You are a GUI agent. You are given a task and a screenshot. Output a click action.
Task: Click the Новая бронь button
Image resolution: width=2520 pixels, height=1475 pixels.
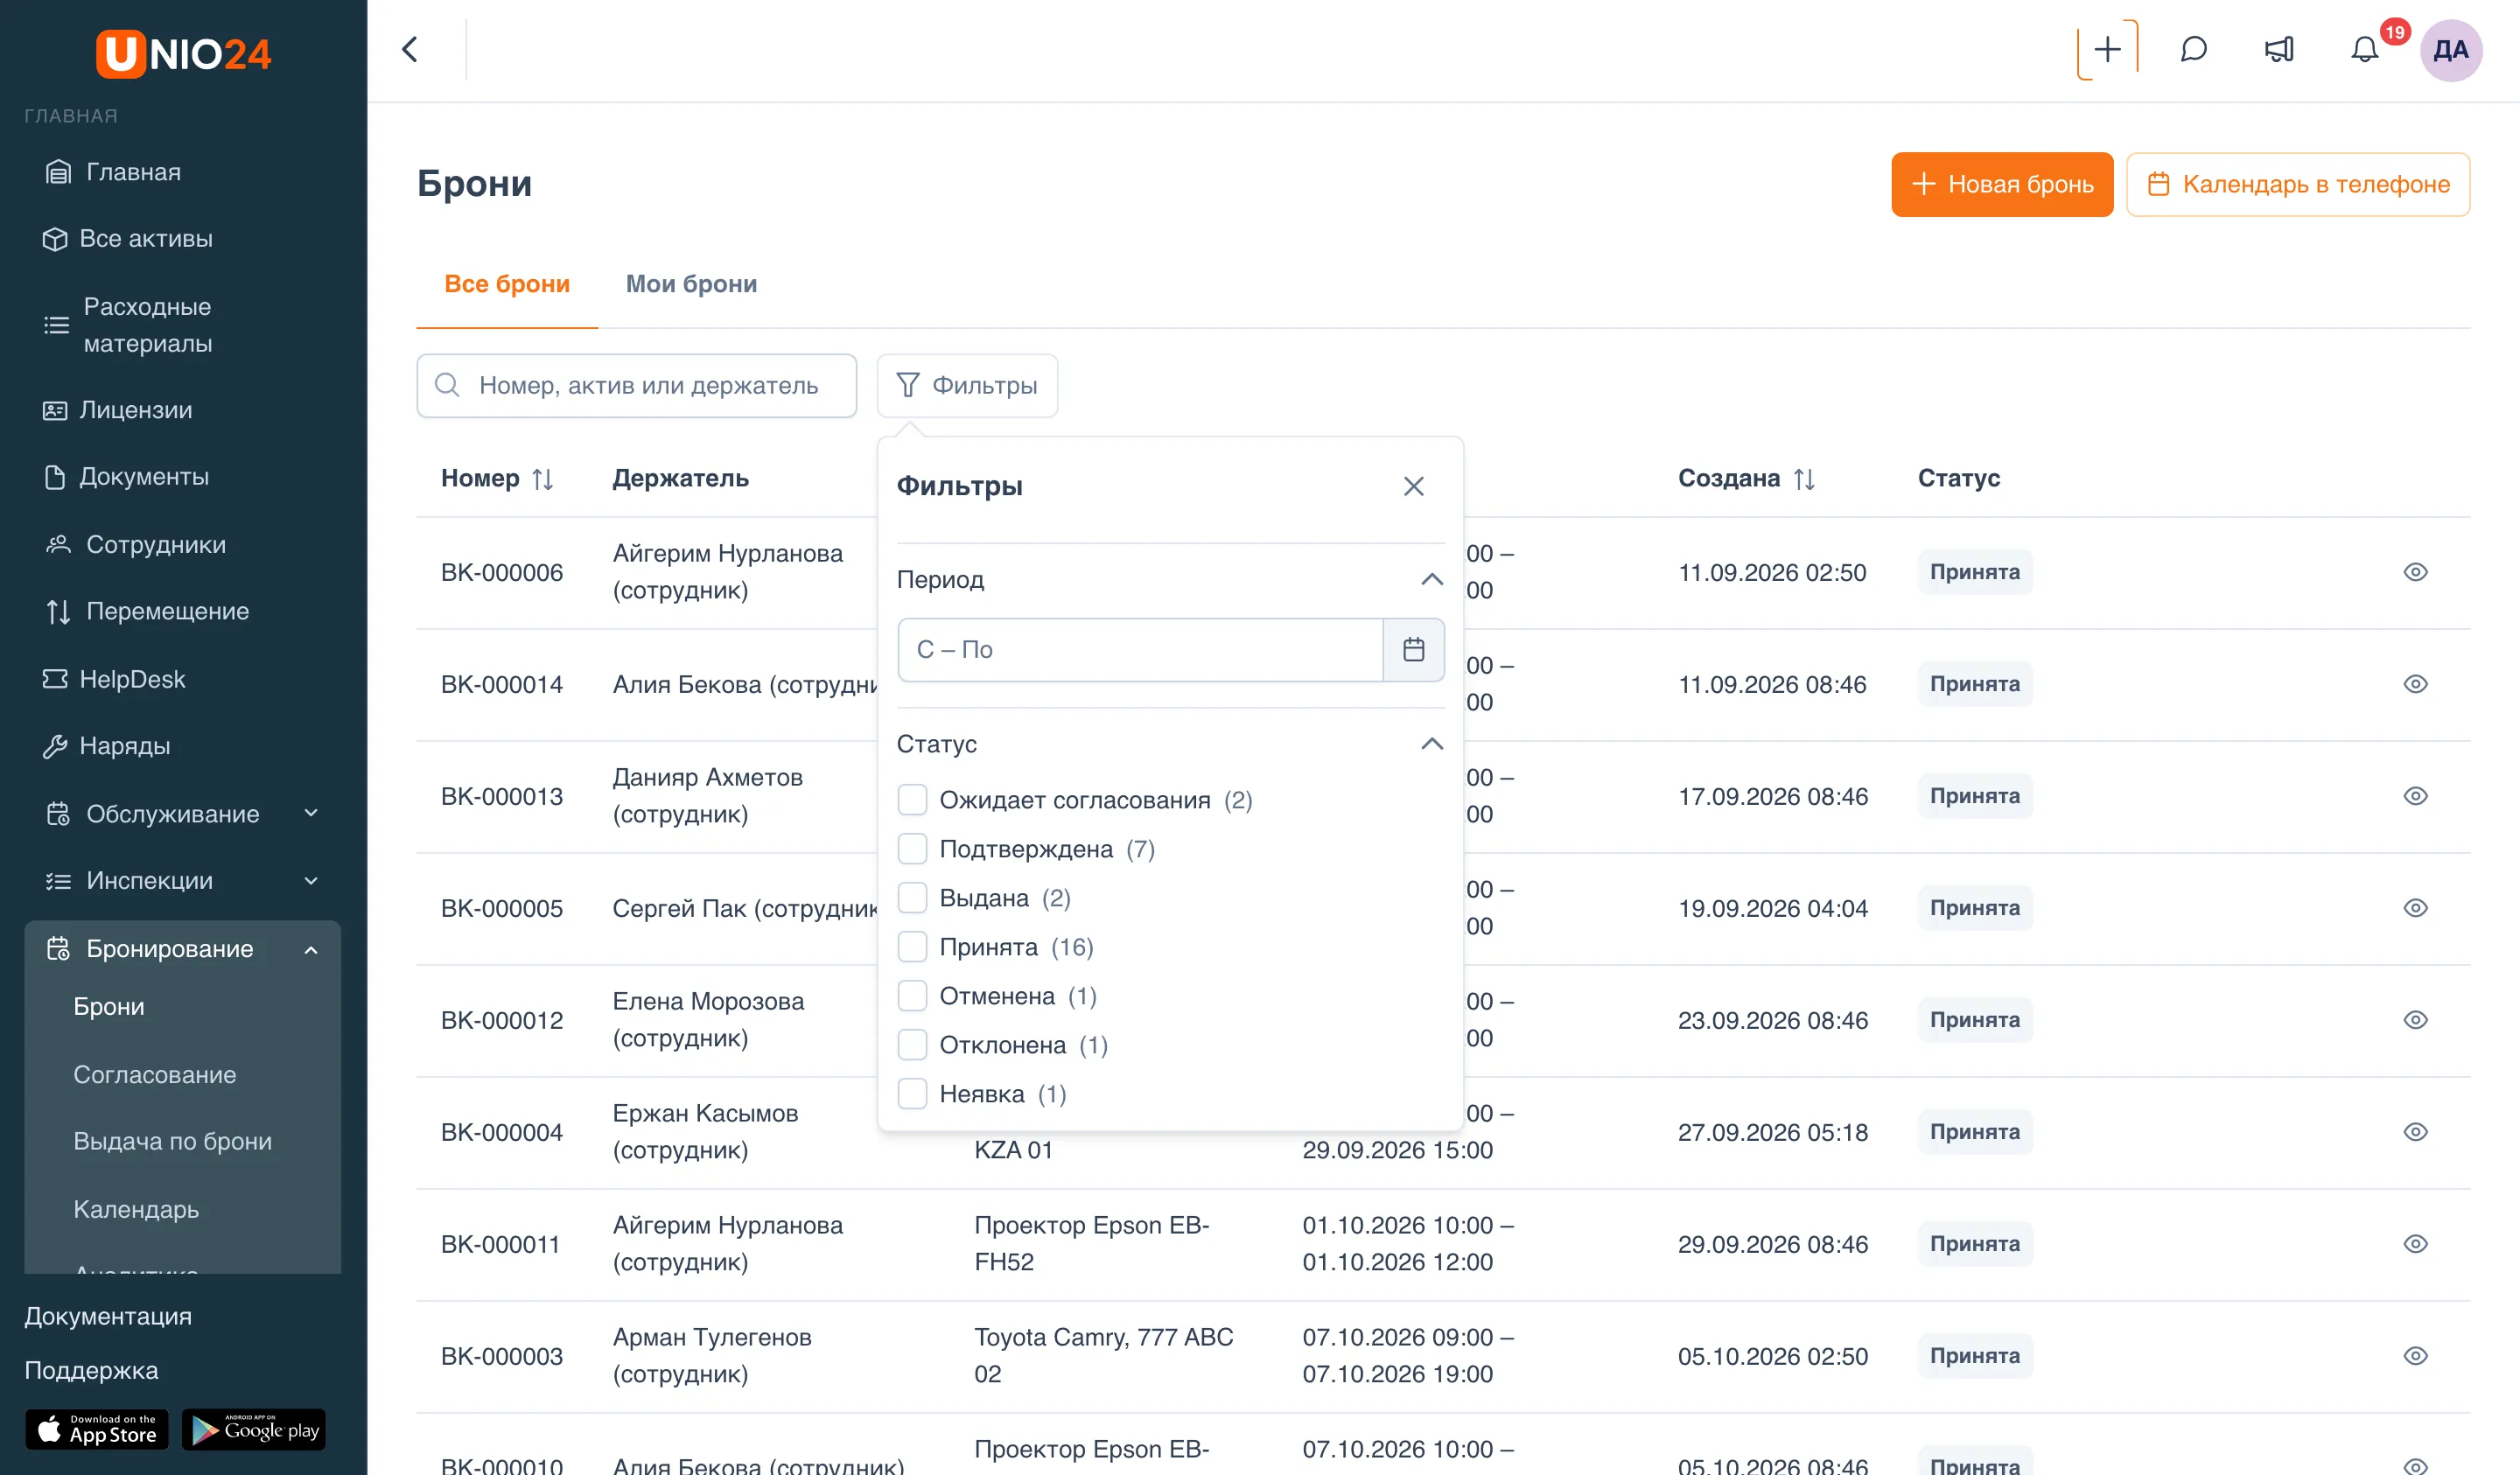coord(2002,184)
